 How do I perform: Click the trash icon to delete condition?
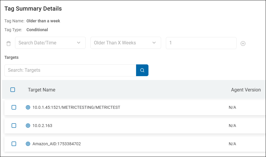point(9,44)
